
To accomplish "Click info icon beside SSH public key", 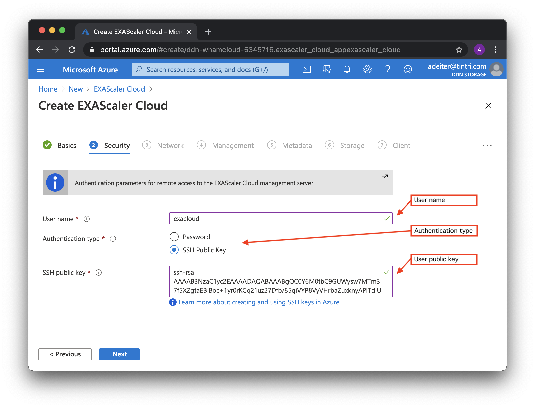I will click(99, 273).
